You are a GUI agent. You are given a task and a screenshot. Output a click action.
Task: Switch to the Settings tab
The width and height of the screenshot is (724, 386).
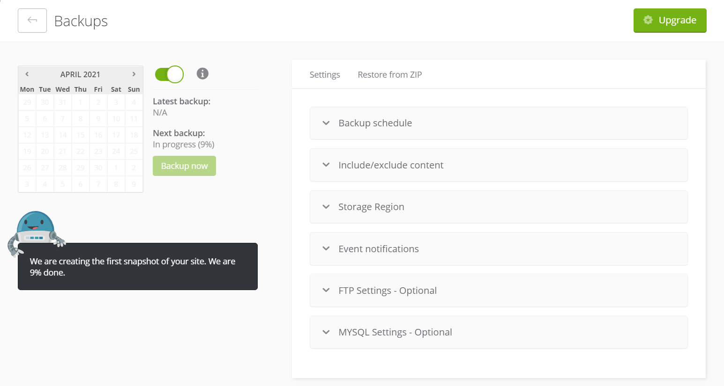pyautogui.click(x=325, y=75)
